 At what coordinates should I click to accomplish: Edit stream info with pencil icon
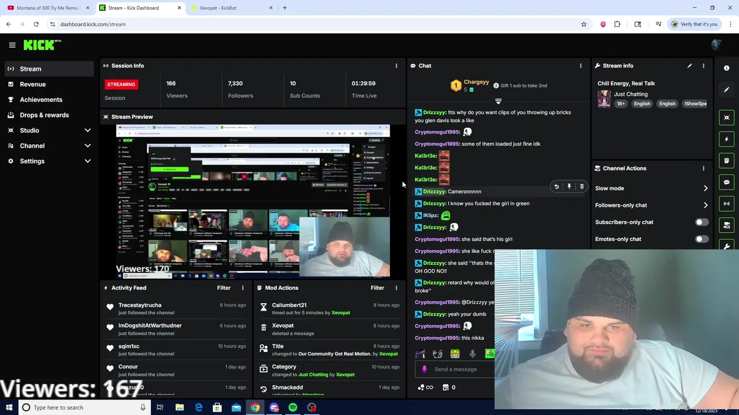(689, 66)
